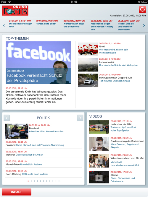Open the Facebook Datenschutz top story image
The height and width of the screenshot is (197, 148).
coord(38,63)
